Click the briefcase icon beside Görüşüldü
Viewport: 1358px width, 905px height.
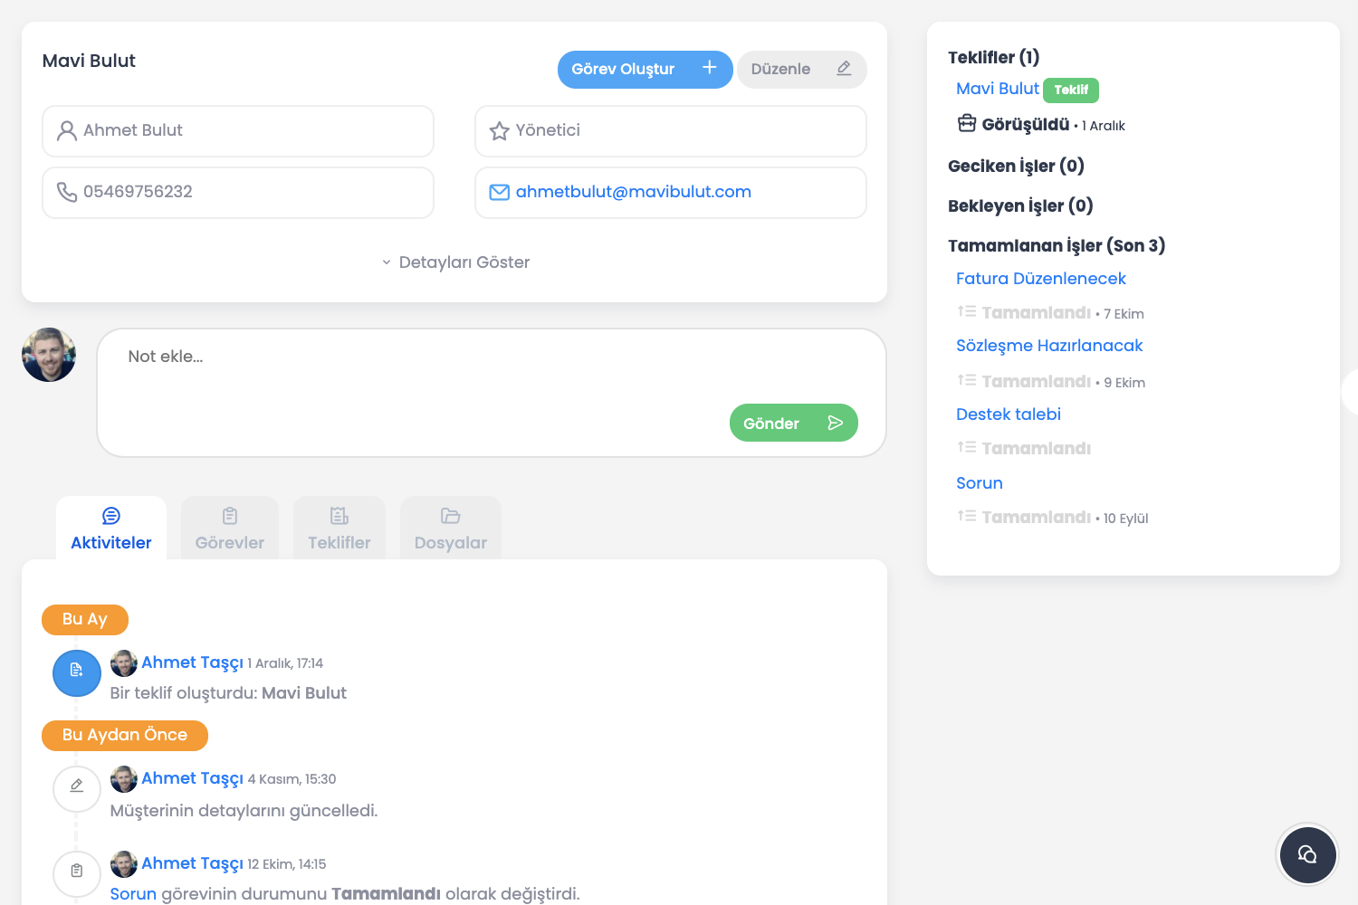[967, 124]
